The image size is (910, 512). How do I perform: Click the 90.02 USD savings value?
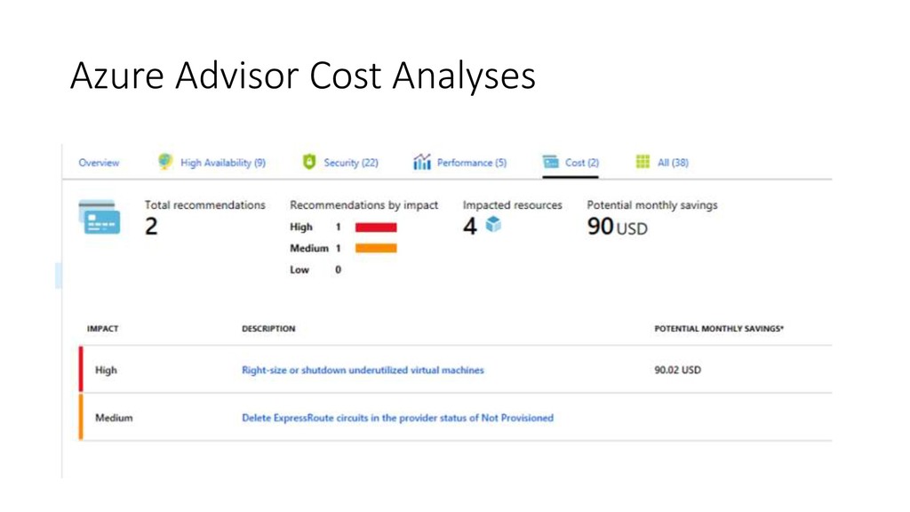coord(678,370)
